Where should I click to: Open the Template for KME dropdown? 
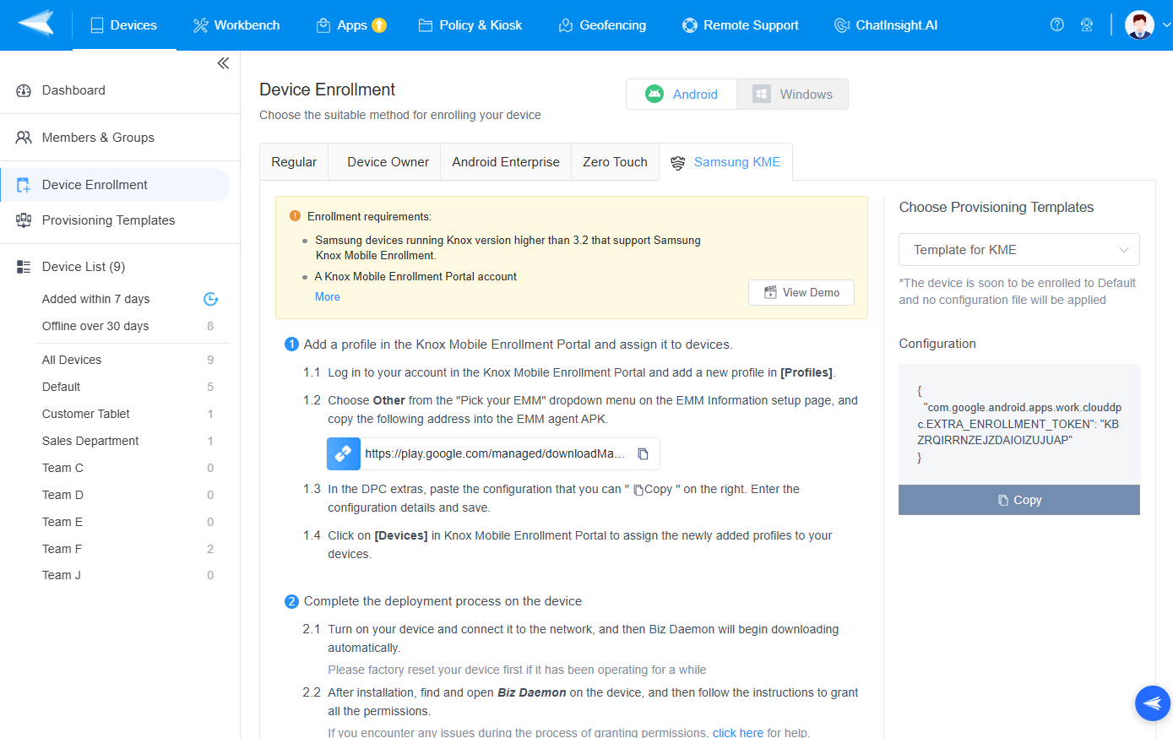[1018, 249]
